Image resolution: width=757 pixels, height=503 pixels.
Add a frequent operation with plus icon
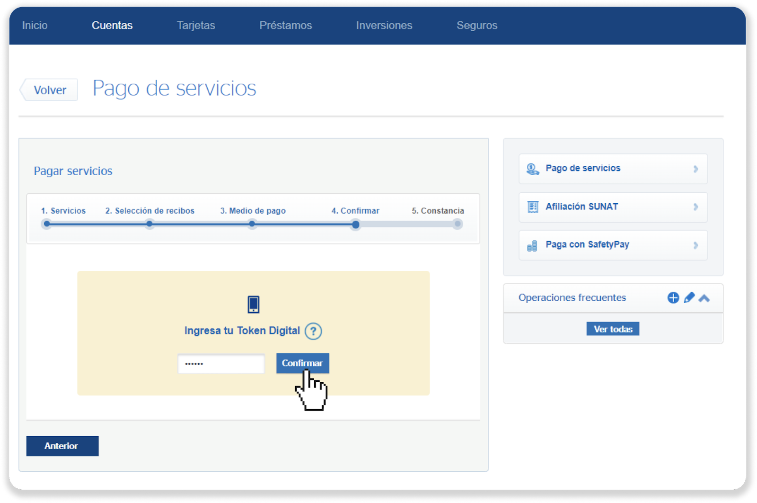click(x=673, y=297)
